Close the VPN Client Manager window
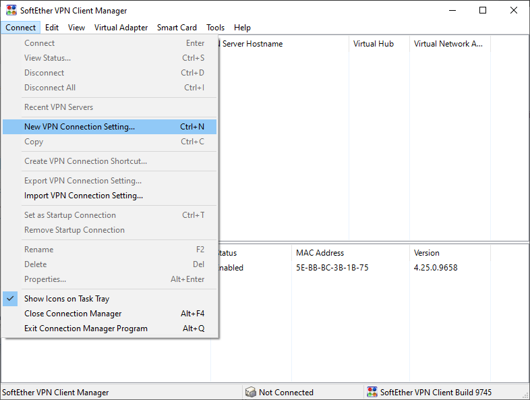The image size is (530, 400). click(x=513, y=10)
